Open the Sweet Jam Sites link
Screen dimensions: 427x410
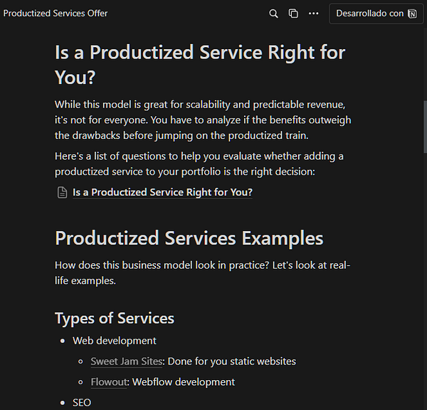tap(126, 362)
